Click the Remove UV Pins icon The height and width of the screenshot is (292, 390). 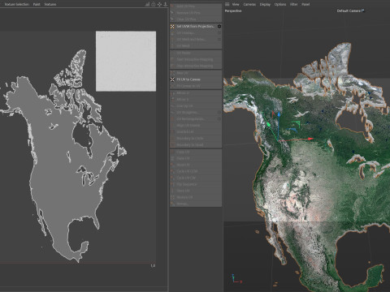coord(172,13)
